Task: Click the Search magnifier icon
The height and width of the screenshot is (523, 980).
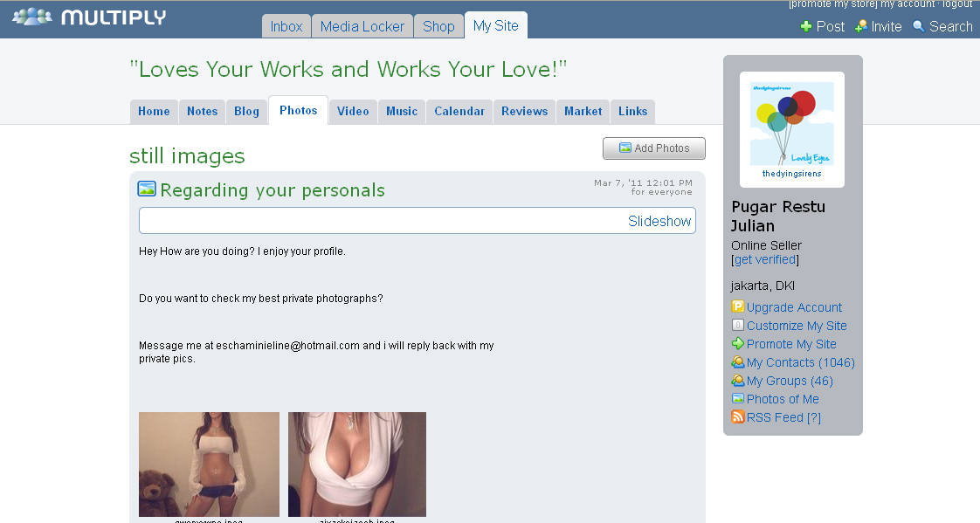Action: pos(919,27)
